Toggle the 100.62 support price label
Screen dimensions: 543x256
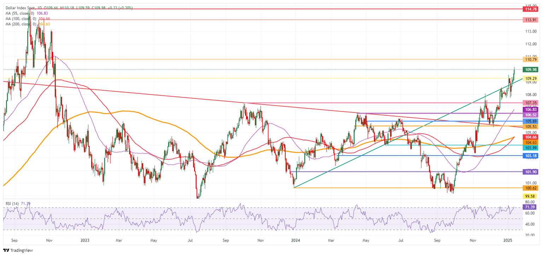[530, 188]
